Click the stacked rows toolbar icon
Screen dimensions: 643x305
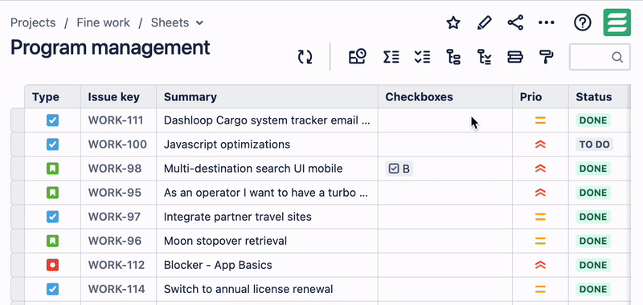point(515,57)
